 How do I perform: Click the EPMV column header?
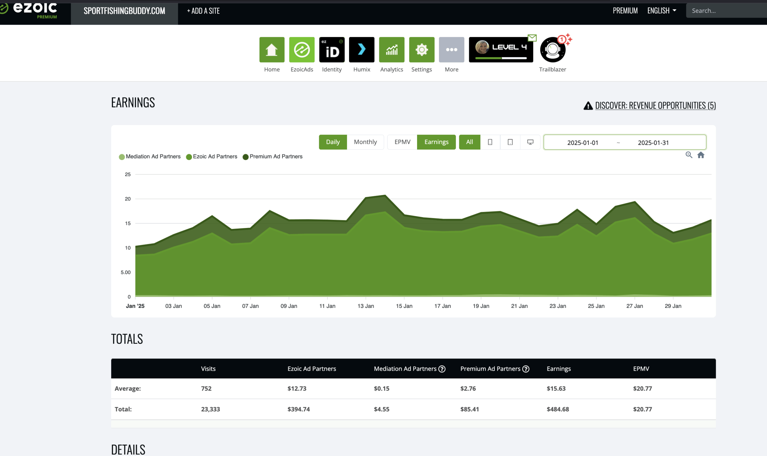point(641,369)
